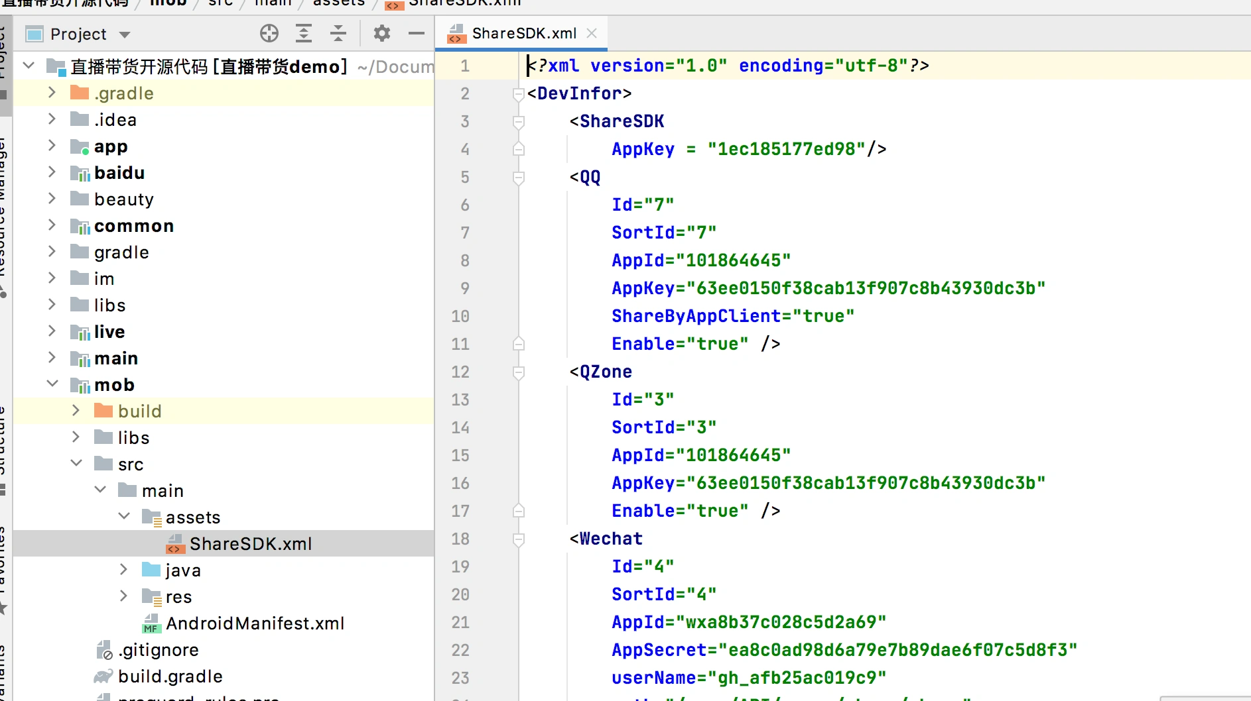Screen dimensions: 1251x701
Task: Click the baidu module icon
Action: tap(80, 173)
